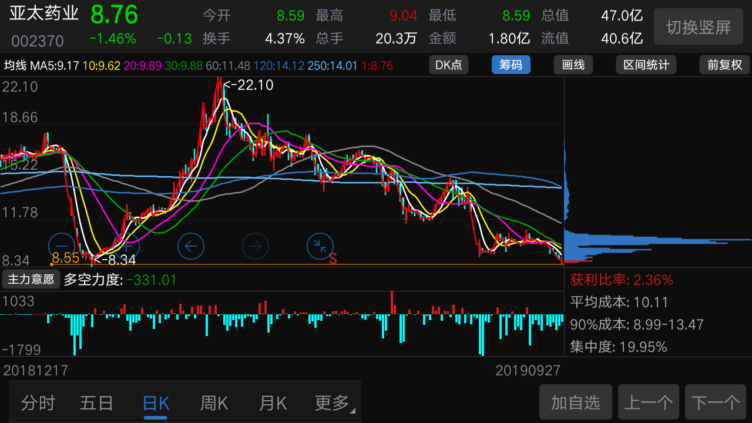752x423 pixels.
Task: Switch to the 分时 tab
Action: (x=38, y=403)
